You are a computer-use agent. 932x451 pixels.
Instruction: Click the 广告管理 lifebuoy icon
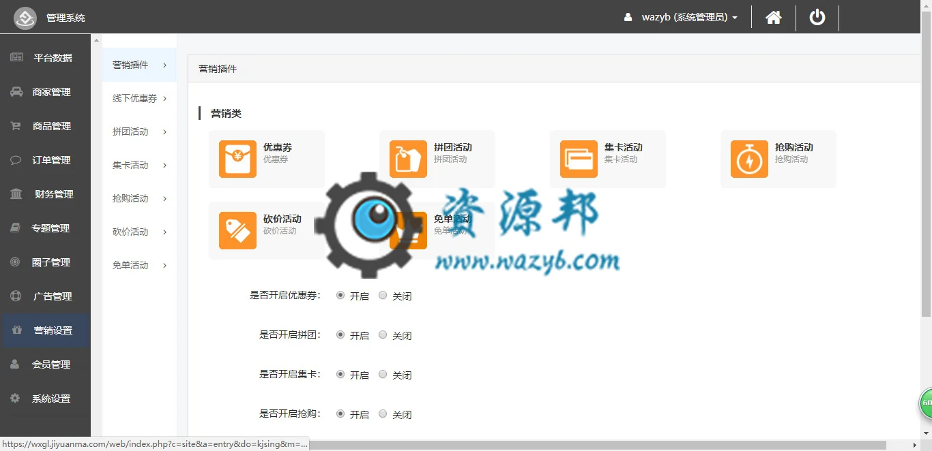pyautogui.click(x=16, y=296)
